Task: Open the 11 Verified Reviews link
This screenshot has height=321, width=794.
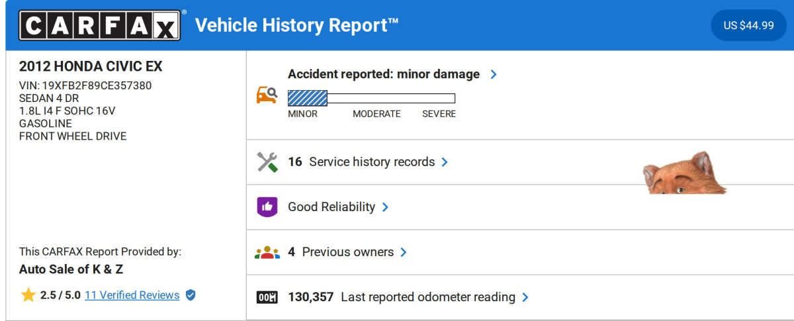Action: (x=132, y=295)
